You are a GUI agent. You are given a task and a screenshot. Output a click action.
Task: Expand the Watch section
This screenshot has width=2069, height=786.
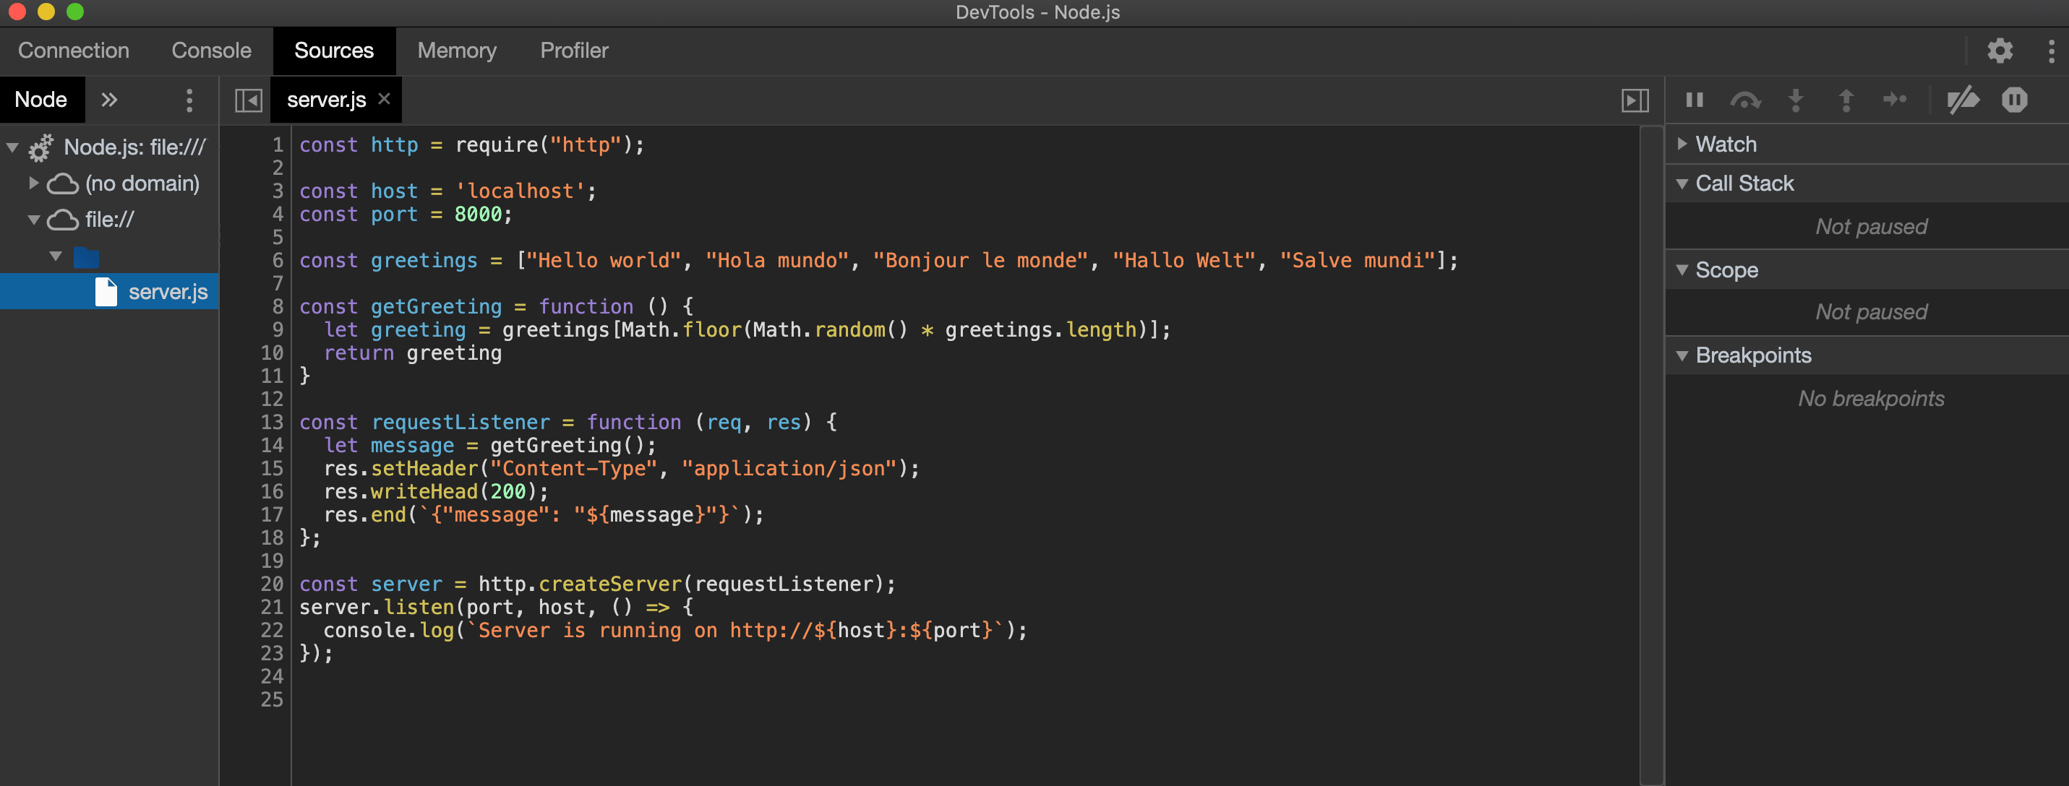(x=1682, y=144)
